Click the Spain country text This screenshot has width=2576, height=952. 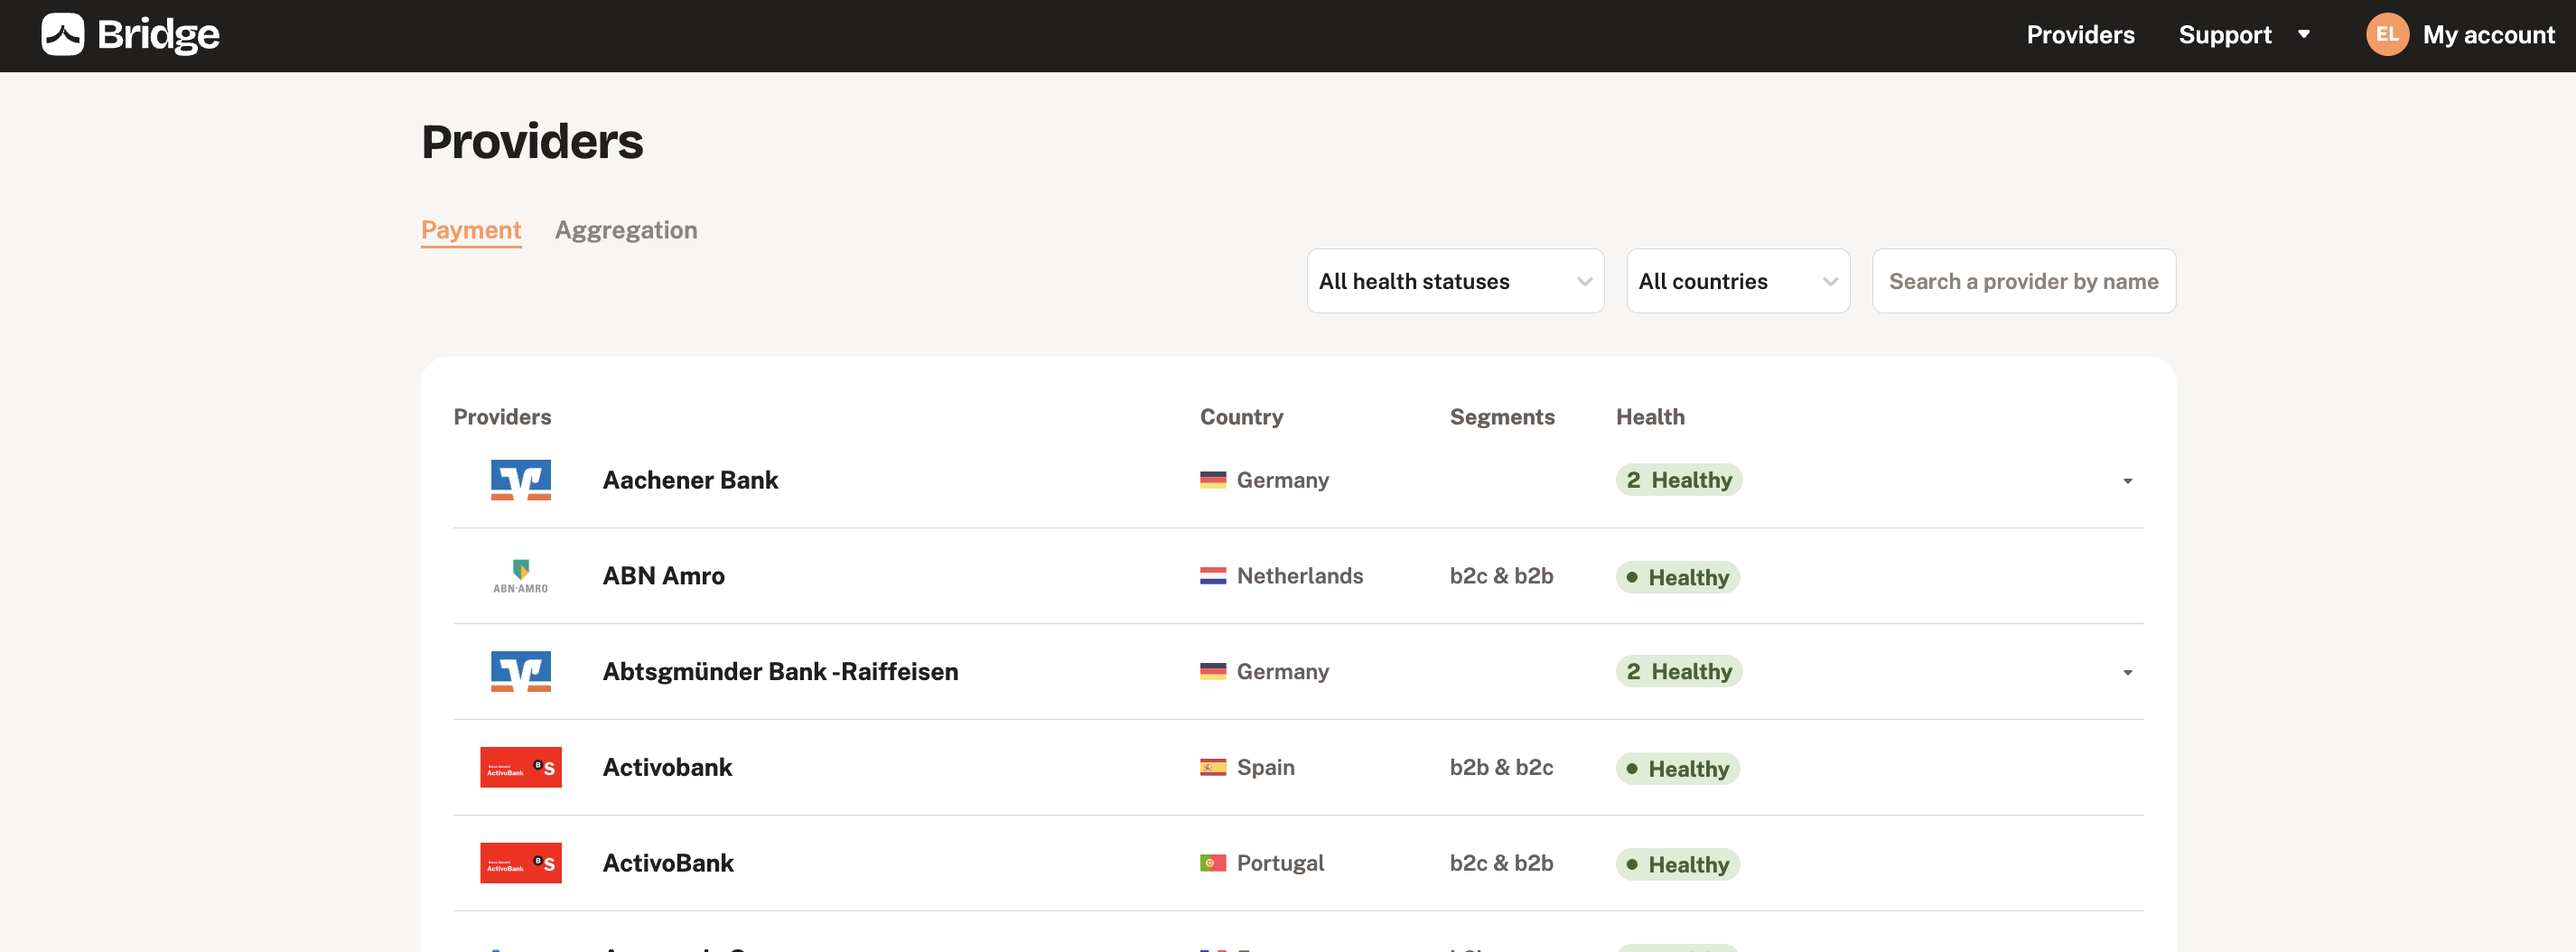coord(1265,767)
